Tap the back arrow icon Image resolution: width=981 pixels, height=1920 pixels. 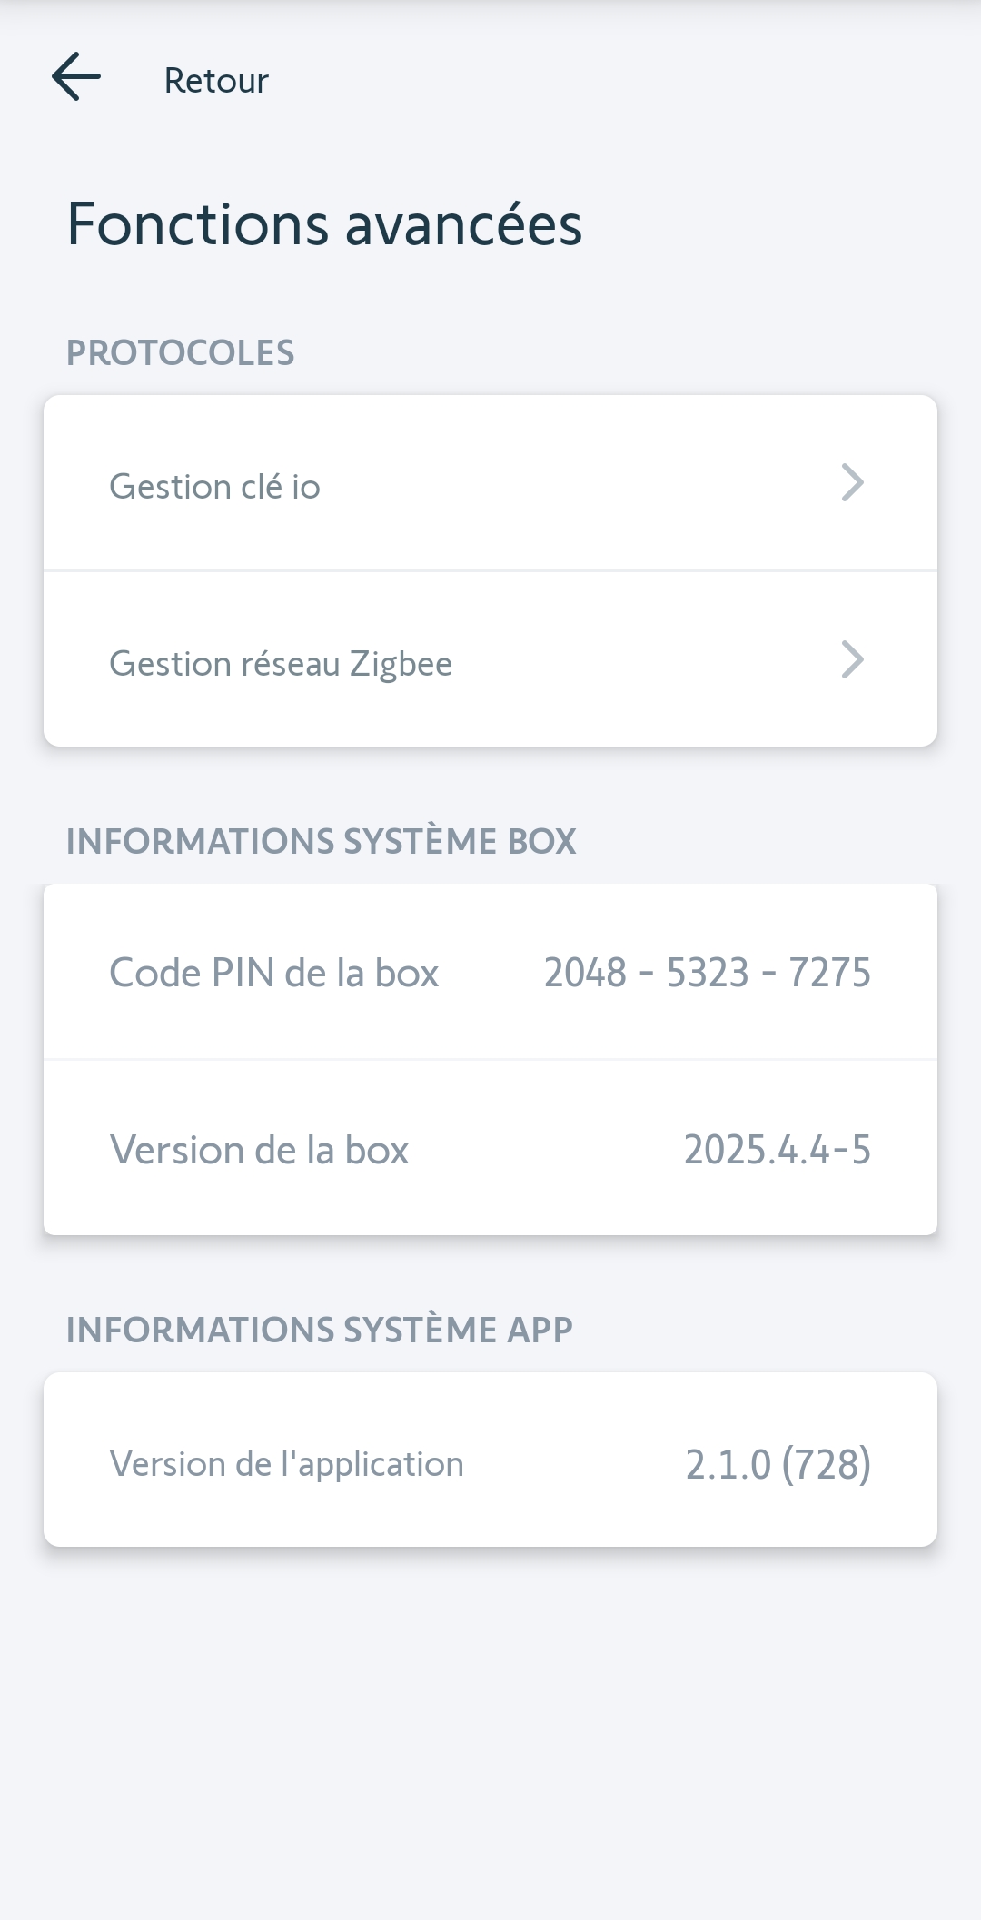(76, 76)
